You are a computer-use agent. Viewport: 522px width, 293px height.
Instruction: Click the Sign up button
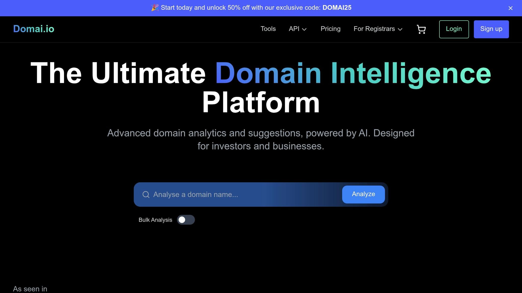[x=491, y=29]
